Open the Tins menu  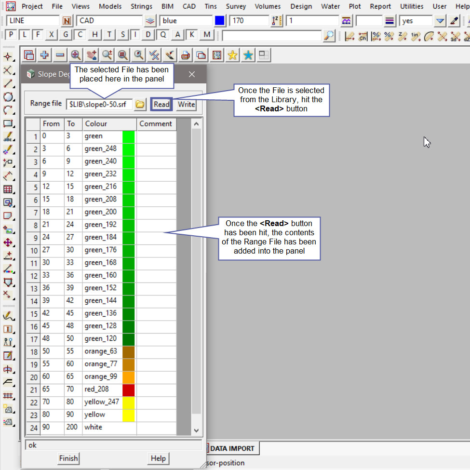210,6
